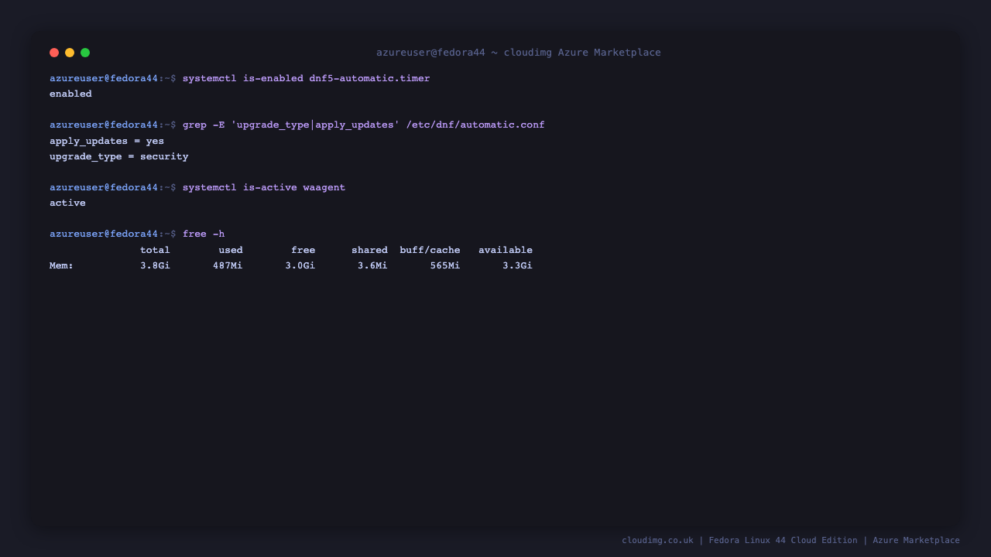
Task: Click the yellow minimize window dot
Action: point(70,53)
